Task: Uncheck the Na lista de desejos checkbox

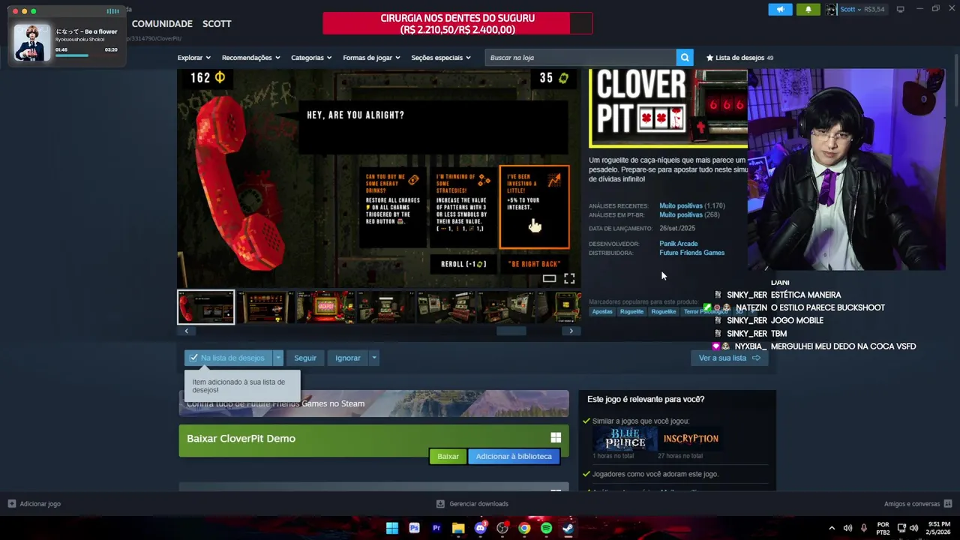Action: 193,358
